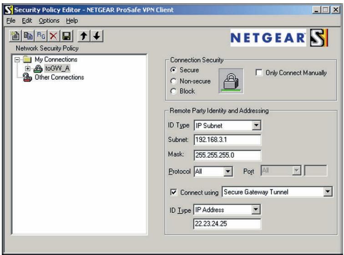Image resolution: width=344 pixels, height=255 pixels.
Task: Click the title bar application S icon
Action: (9, 10)
